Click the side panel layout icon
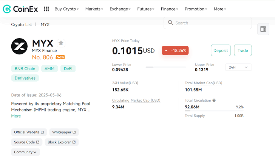Screen dimensions: 275x159 click(263, 29)
